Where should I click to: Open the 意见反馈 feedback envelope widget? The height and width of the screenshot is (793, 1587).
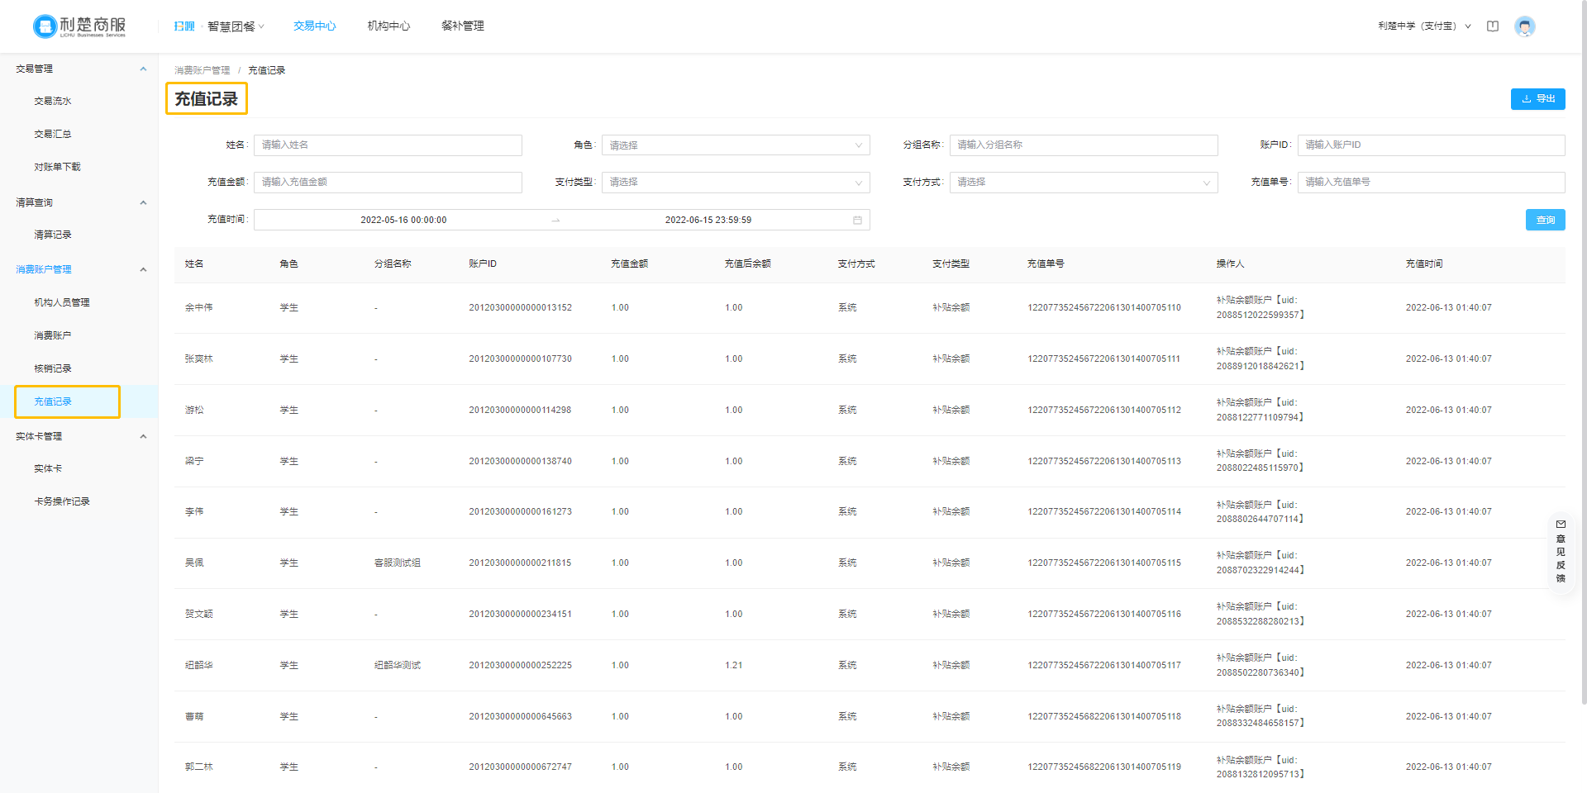(x=1561, y=551)
